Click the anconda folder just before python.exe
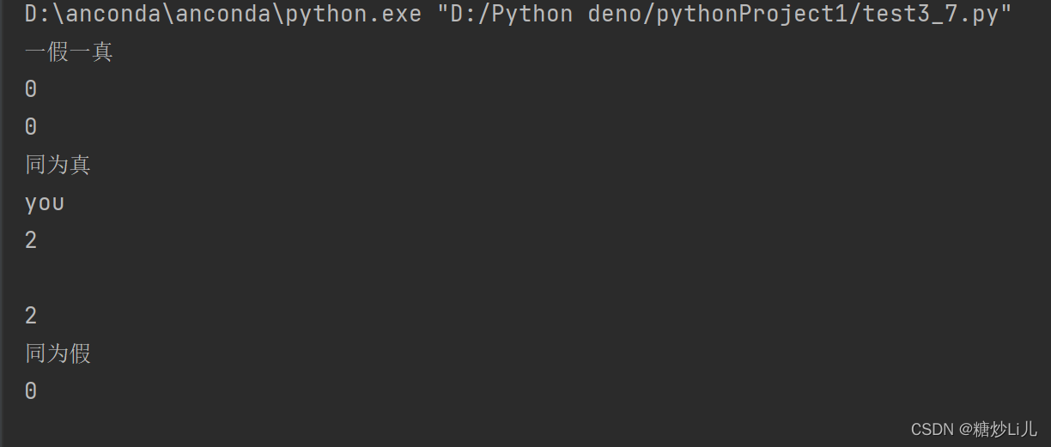The width and height of the screenshot is (1051, 447). pos(226,15)
